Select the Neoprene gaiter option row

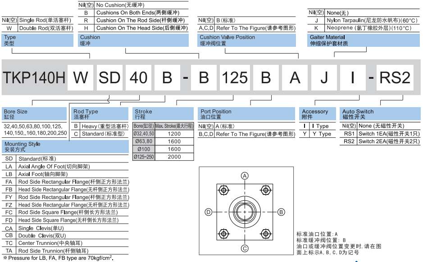click(x=365, y=28)
